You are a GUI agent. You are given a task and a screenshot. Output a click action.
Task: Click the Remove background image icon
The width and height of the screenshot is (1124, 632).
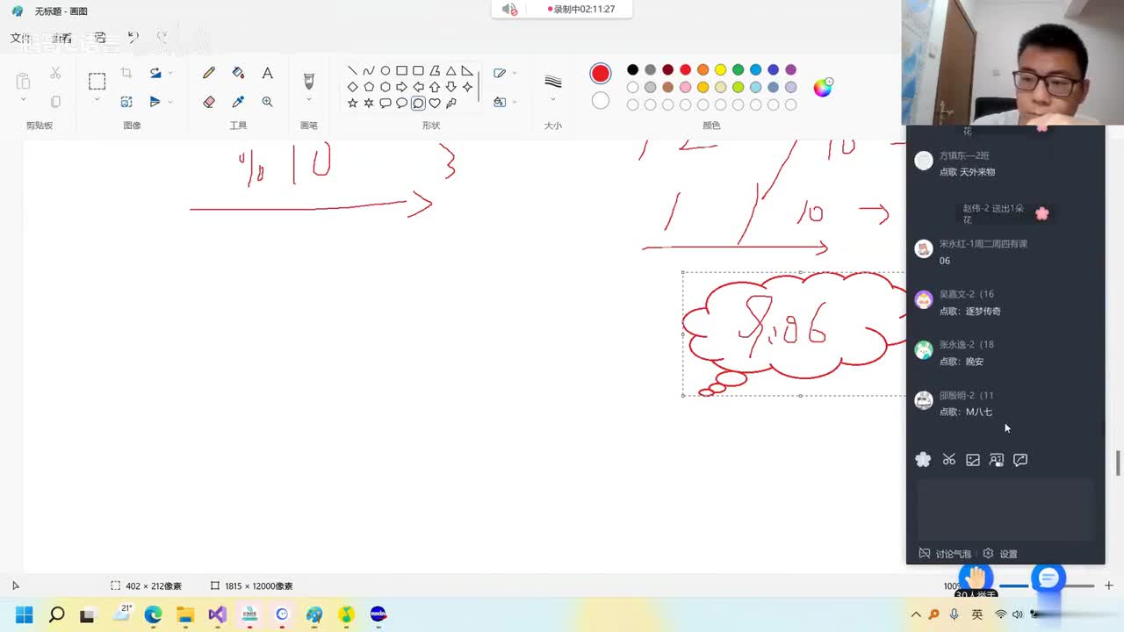[x=126, y=102]
